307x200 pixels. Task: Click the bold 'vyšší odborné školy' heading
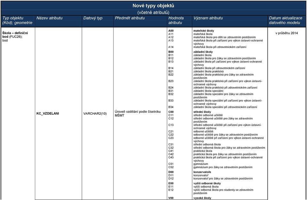pyautogui.click(x=207, y=183)
